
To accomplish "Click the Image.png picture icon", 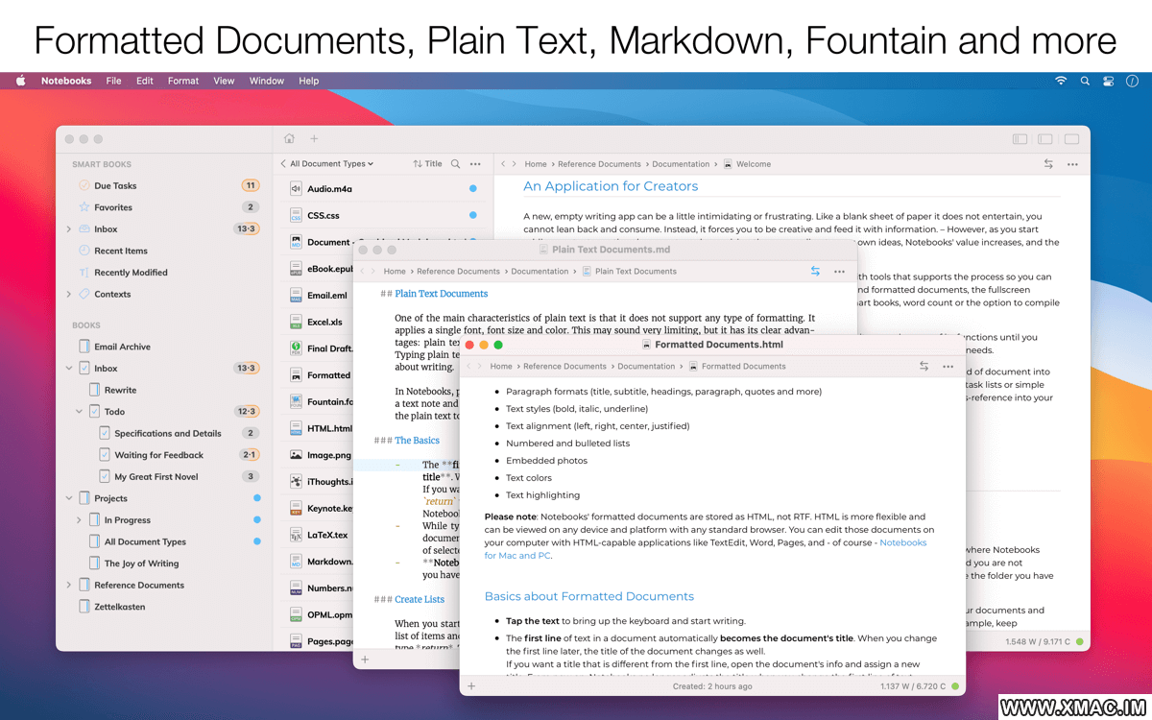I will (x=297, y=455).
